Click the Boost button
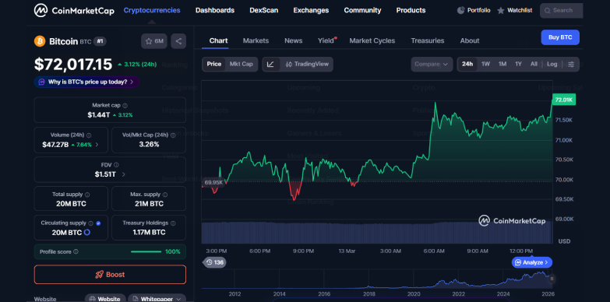 [110, 275]
